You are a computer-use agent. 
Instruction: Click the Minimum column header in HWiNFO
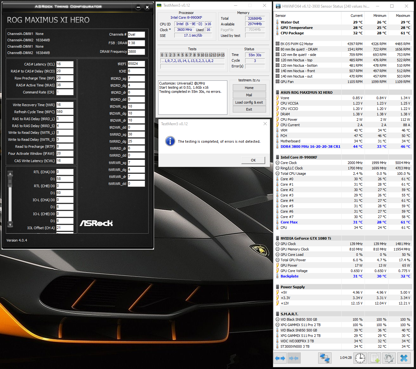[x=376, y=16]
